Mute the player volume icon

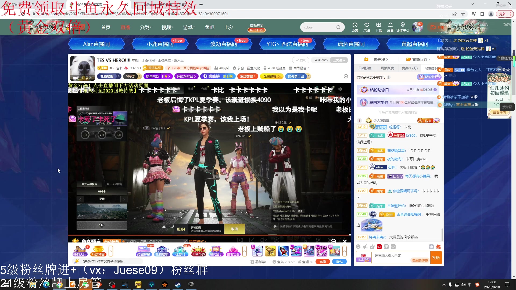click(263, 240)
